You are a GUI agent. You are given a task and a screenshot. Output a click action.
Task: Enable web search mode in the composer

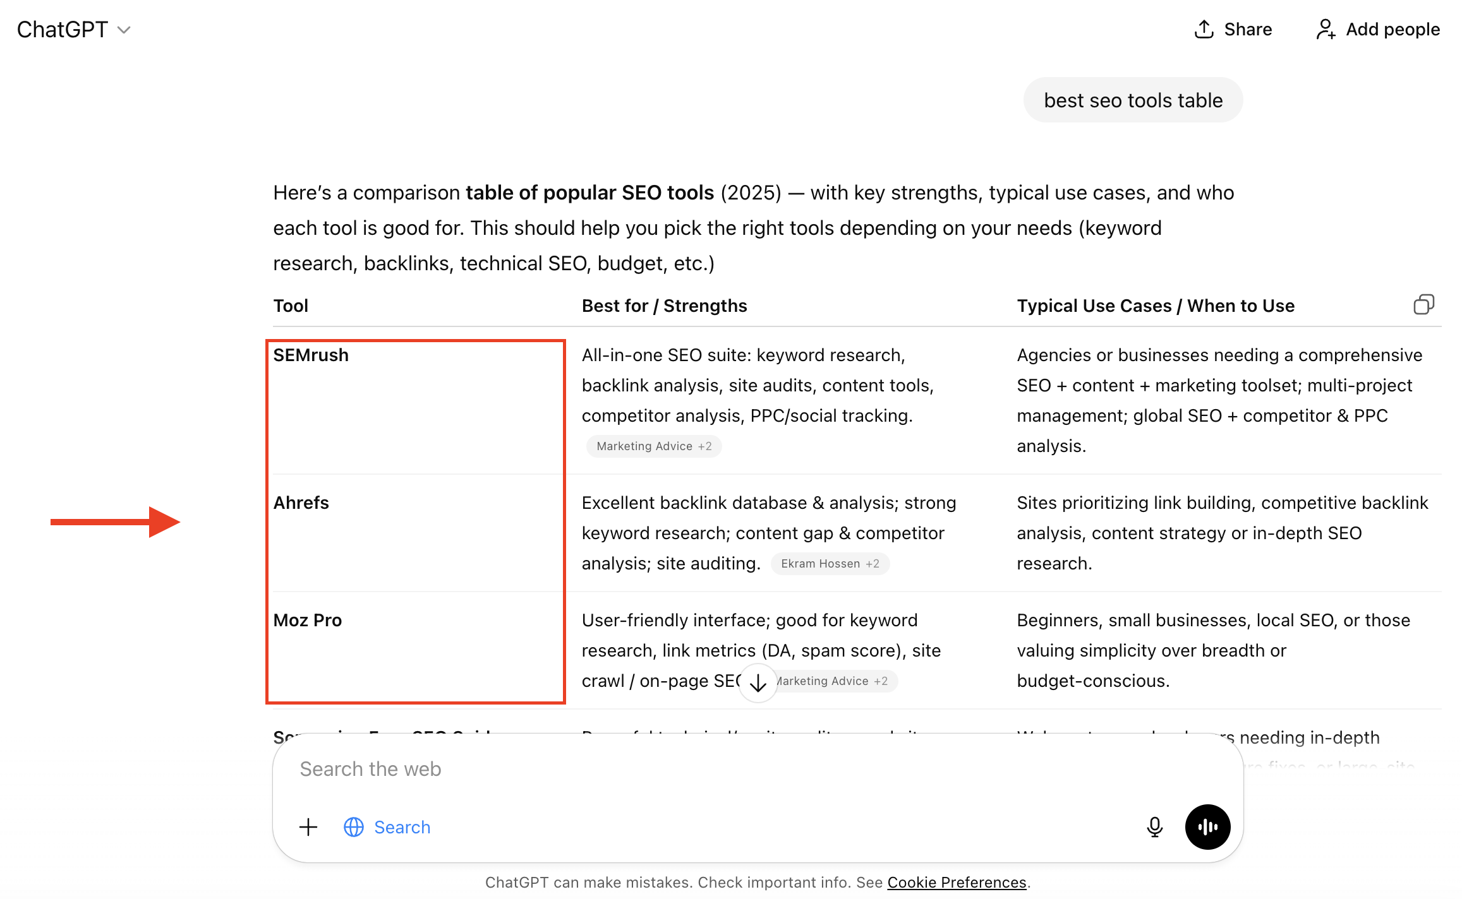387,827
